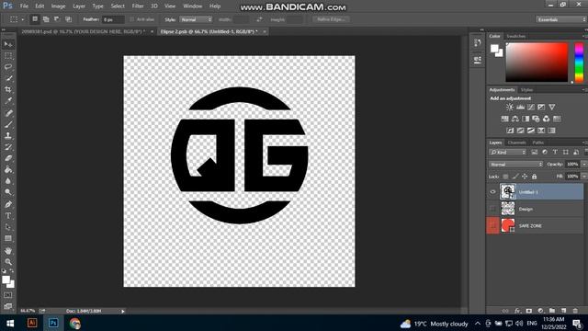Open the Image menu
The image size is (588, 331).
click(58, 6)
